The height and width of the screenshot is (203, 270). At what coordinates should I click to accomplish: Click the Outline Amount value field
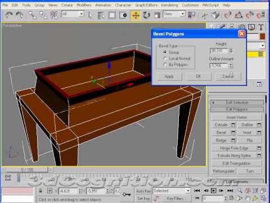[219, 65]
